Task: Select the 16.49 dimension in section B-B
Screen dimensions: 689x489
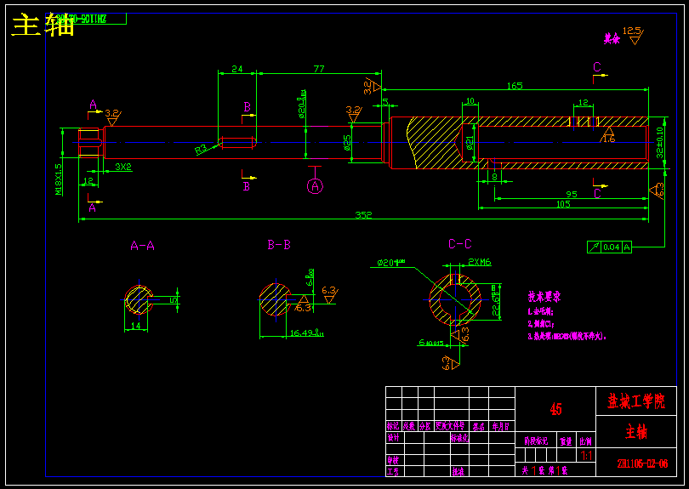Action: [x=307, y=333]
